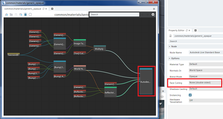The width and height of the screenshot is (223, 119).
Task: Add new tab beside Property Editor
Action: (x=196, y=30)
